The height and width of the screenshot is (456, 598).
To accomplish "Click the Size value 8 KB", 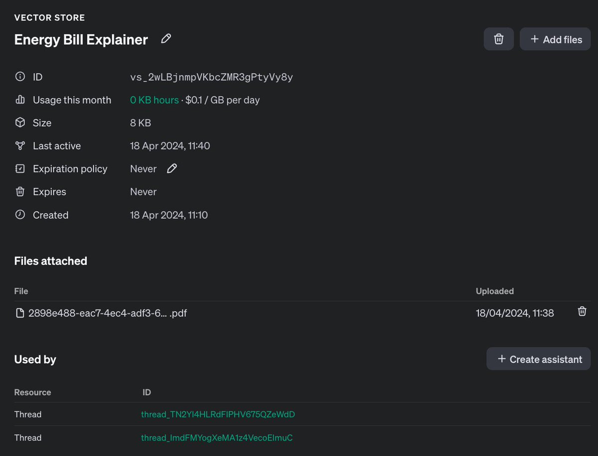I will click(x=141, y=123).
